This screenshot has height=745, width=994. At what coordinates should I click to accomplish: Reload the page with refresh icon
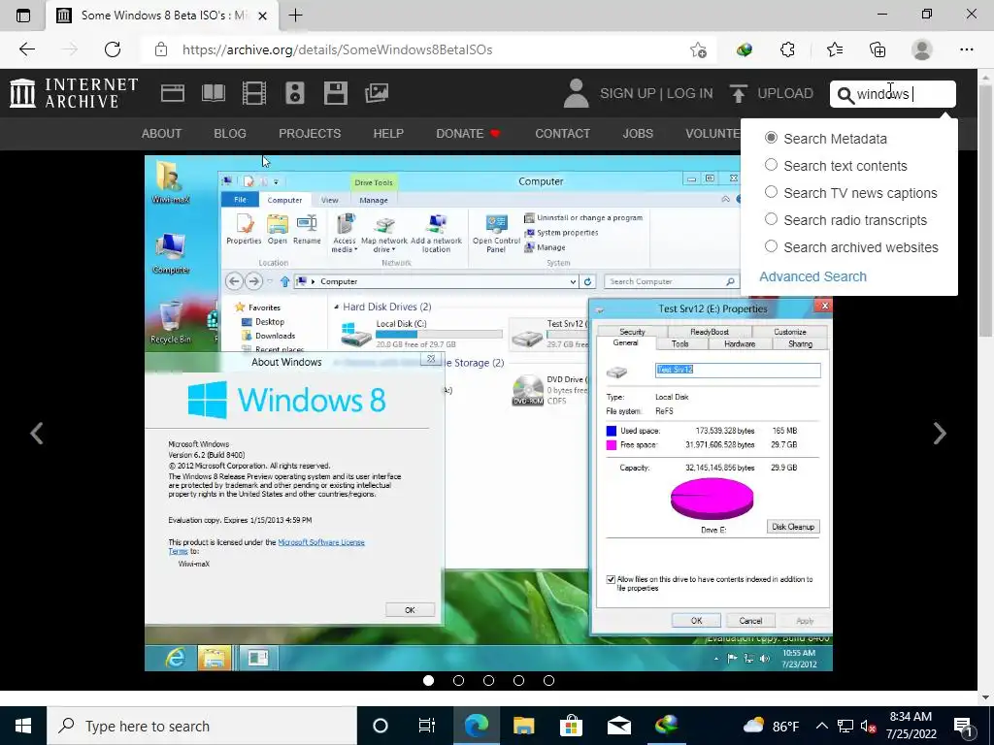coord(113,49)
